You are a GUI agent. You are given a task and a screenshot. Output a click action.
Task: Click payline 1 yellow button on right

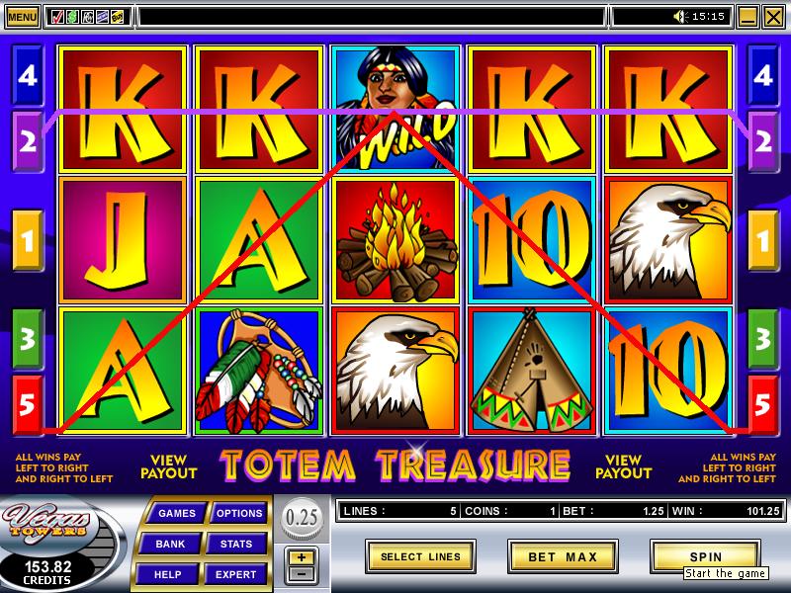coord(762,240)
